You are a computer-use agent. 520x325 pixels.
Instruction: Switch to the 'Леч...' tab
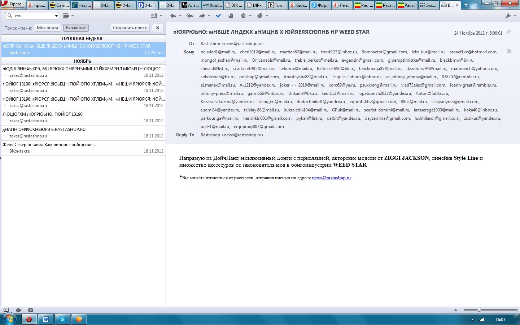point(342,5)
